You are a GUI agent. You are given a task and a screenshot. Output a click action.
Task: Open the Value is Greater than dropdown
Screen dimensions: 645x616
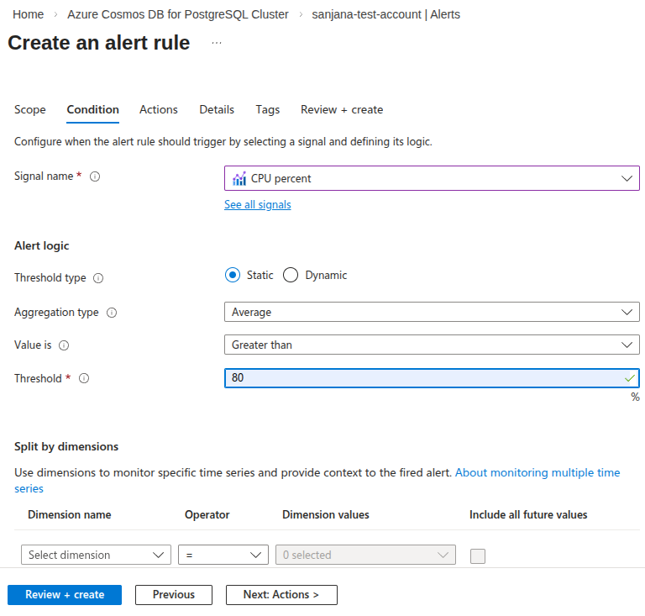tap(432, 345)
